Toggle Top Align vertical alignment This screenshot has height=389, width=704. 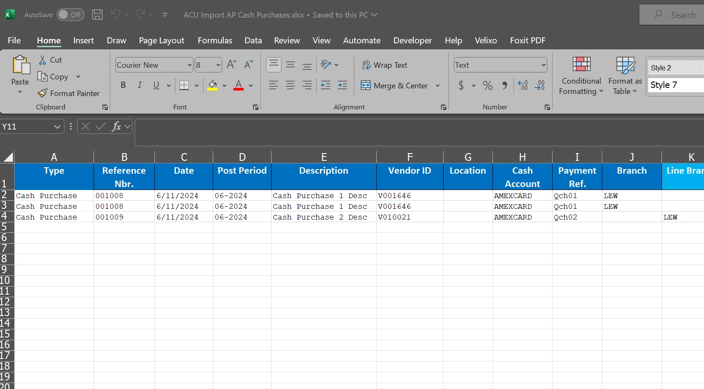tap(274, 65)
